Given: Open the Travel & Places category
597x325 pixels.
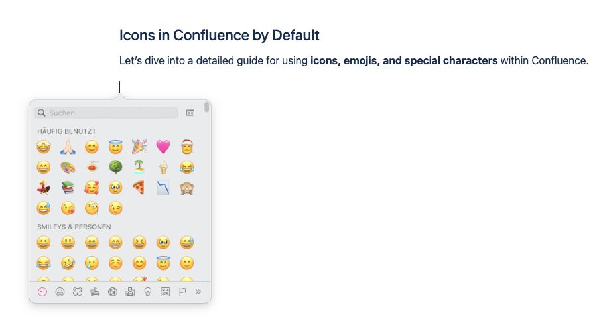Looking at the screenshot, I should tap(130, 292).
